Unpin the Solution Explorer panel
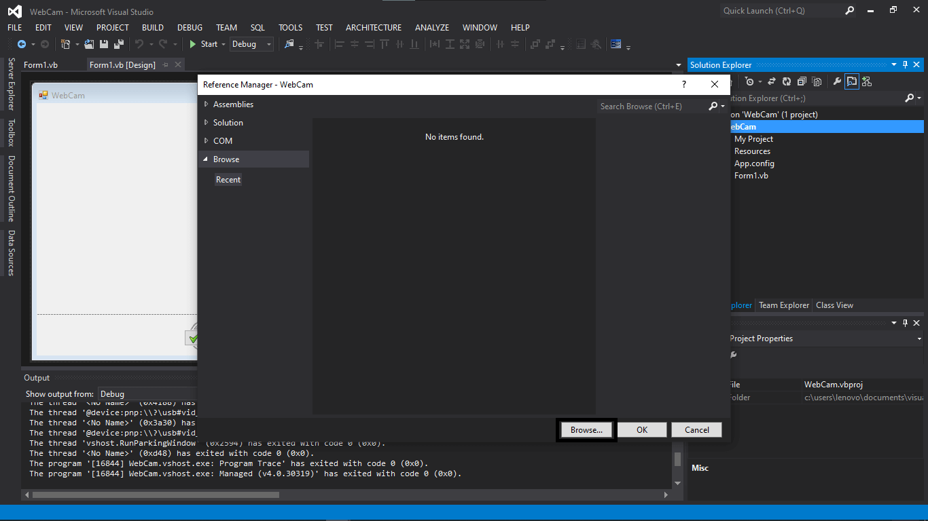Image resolution: width=928 pixels, height=521 pixels. coord(906,64)
